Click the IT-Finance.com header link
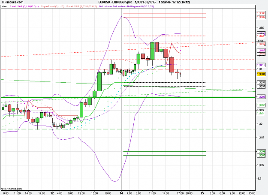Viewport: 268px width, 195px height. tap(12, 2)
